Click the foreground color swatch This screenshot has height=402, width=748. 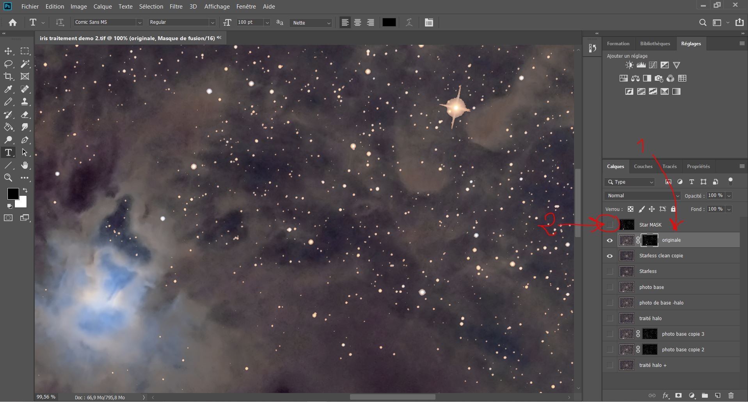point(13,193)
